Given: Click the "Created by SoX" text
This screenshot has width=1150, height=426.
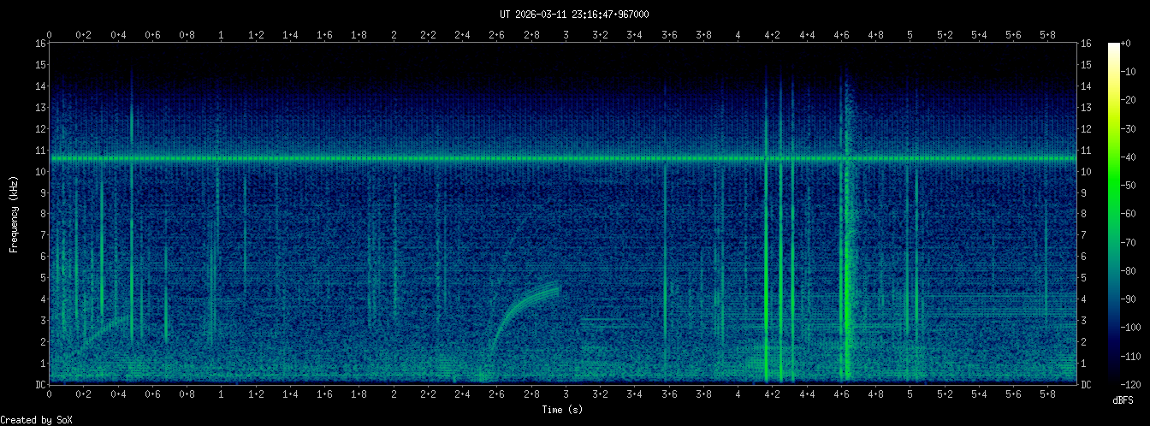Looking at the screenshot, I should pyautogui.click(x=36, y=419).
